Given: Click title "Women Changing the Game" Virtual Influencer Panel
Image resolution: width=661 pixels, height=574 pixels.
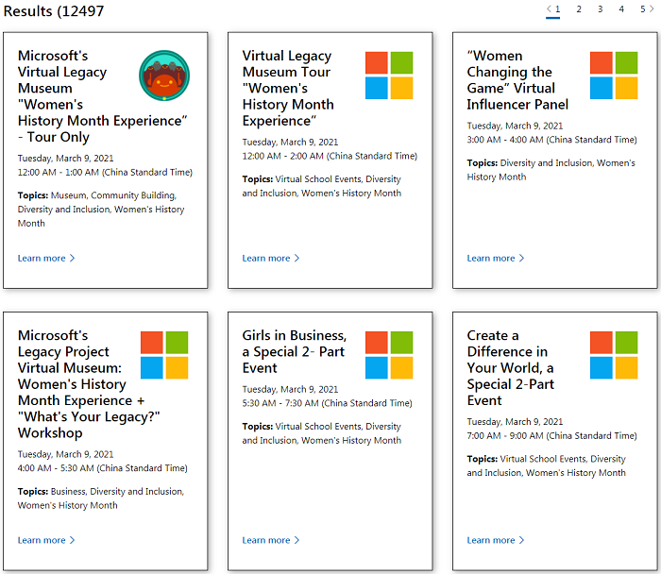Looking at the screenshot, I should [x=517, y=80].
